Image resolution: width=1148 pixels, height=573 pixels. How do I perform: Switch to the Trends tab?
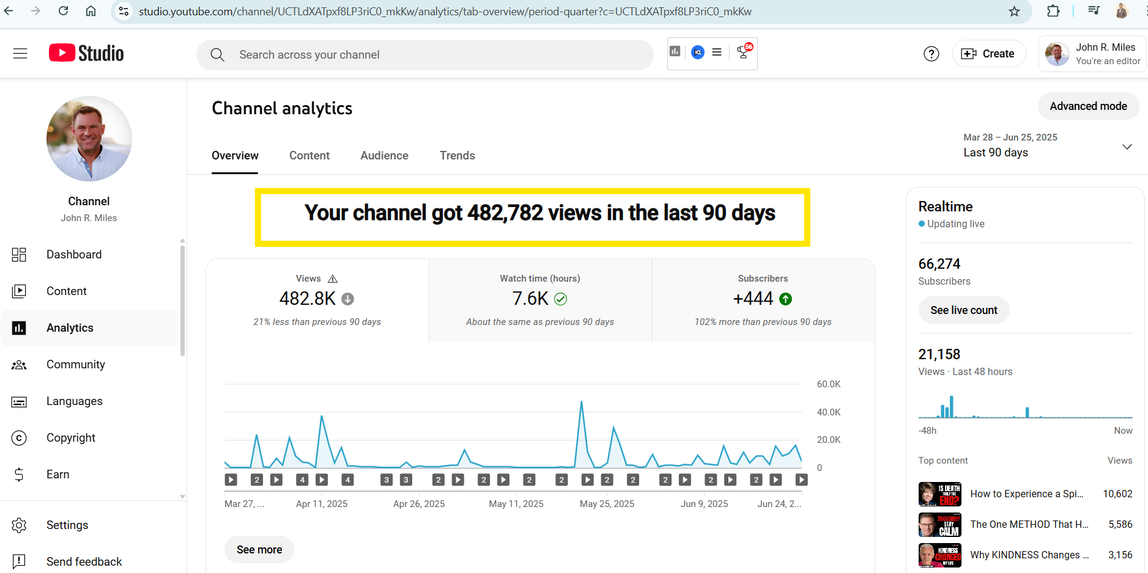(457, 156)
